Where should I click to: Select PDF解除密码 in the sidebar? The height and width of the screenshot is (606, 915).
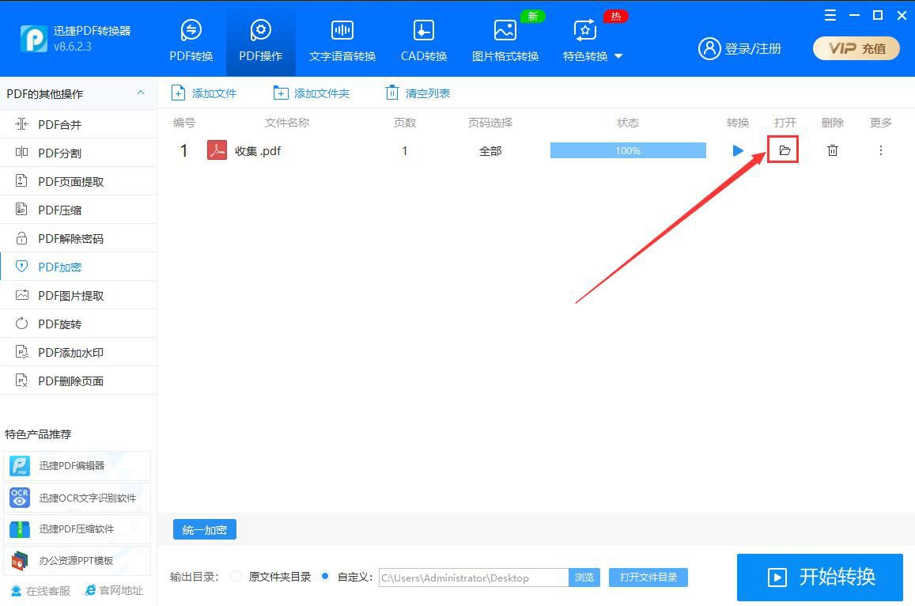pos(78,238)
